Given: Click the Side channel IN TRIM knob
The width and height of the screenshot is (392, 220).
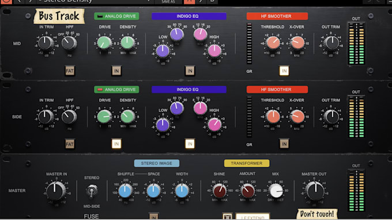Looking at the screenshot, I should 45,117.
